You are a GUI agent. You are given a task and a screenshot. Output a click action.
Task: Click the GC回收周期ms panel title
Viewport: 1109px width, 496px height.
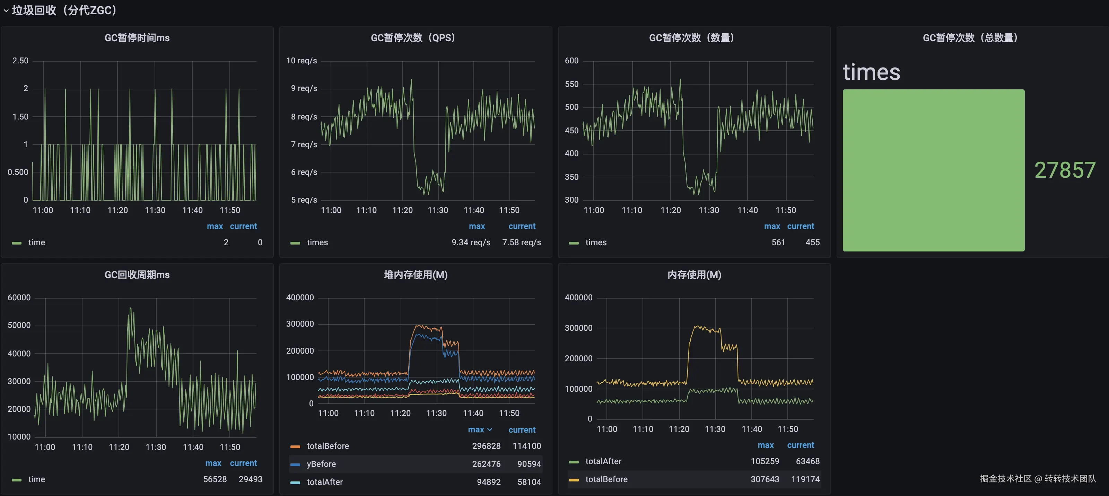[137, 275]
